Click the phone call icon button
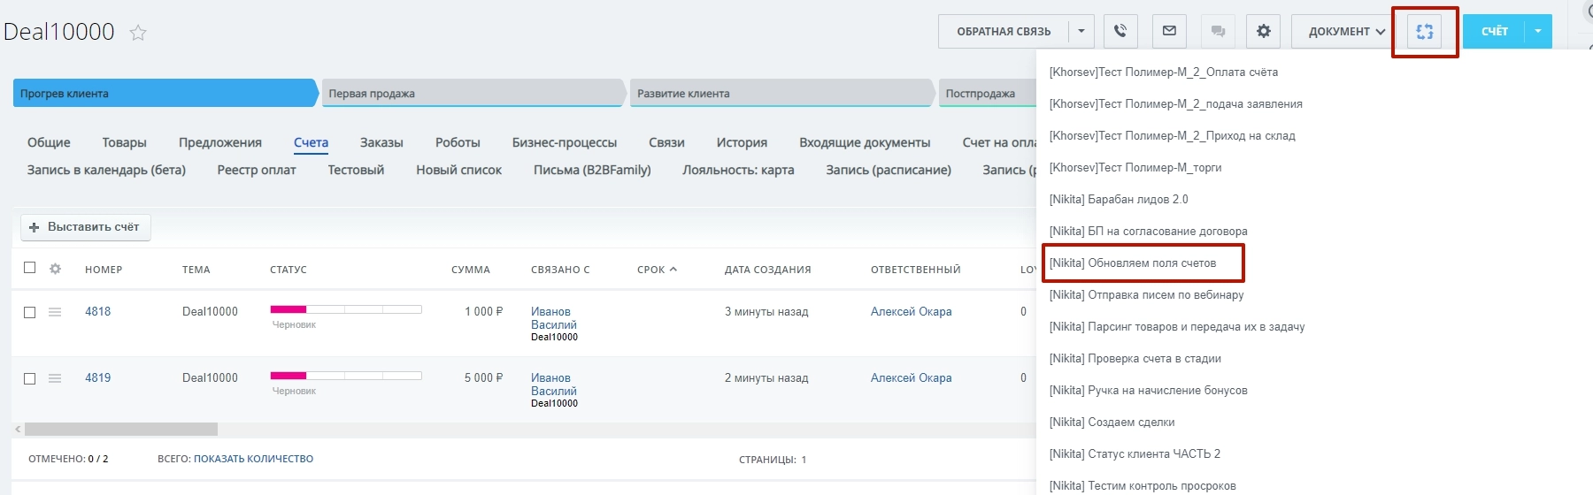1593x495 pixels. click(x=1120, y=32)
